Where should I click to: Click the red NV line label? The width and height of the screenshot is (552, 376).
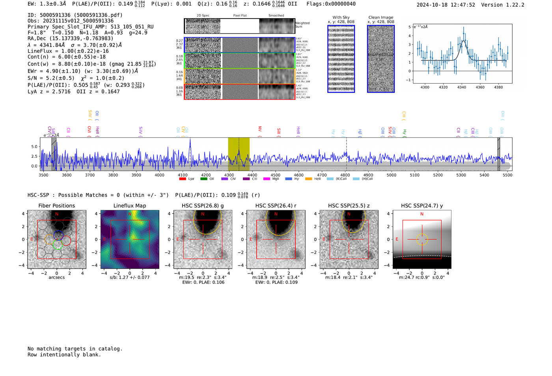260,129
